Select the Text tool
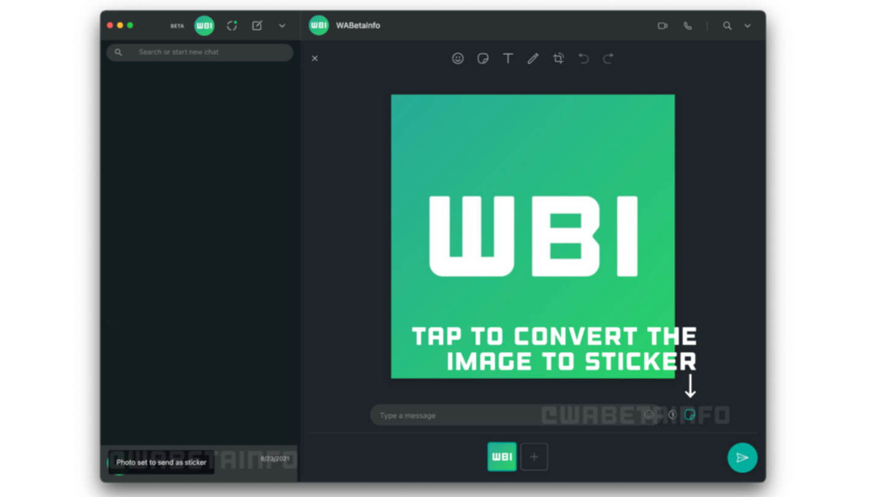 pyautogui.click(x=508, y=58)
